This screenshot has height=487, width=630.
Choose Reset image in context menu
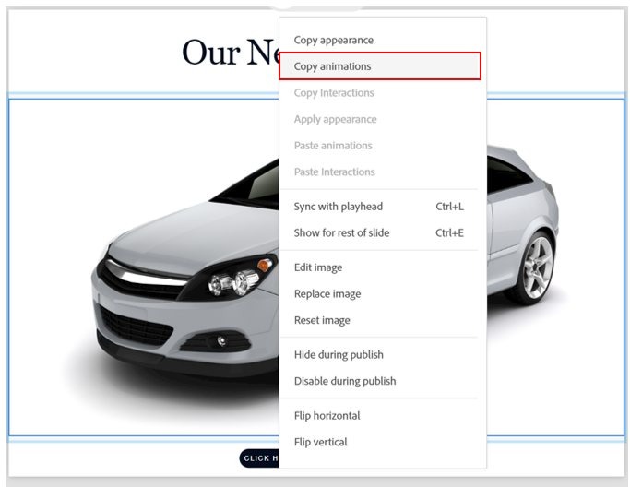click(322, 321)
